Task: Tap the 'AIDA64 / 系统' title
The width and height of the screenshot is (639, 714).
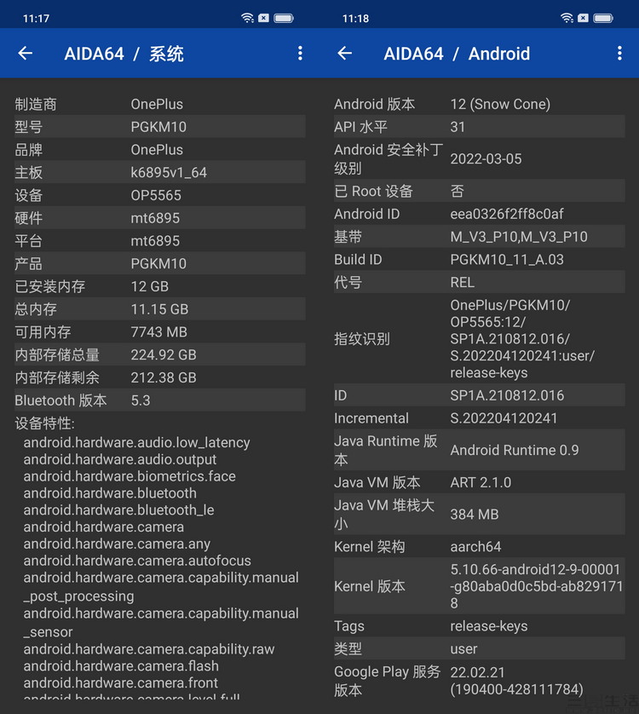Action: [x=124, y=54]
